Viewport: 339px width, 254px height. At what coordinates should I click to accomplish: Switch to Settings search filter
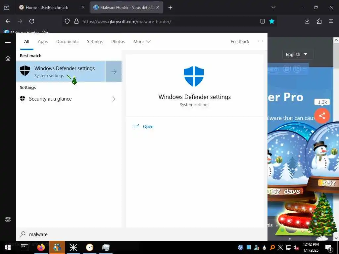coord(95,41)
